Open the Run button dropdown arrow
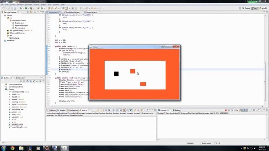269x151 pixels. click(28, 8)
